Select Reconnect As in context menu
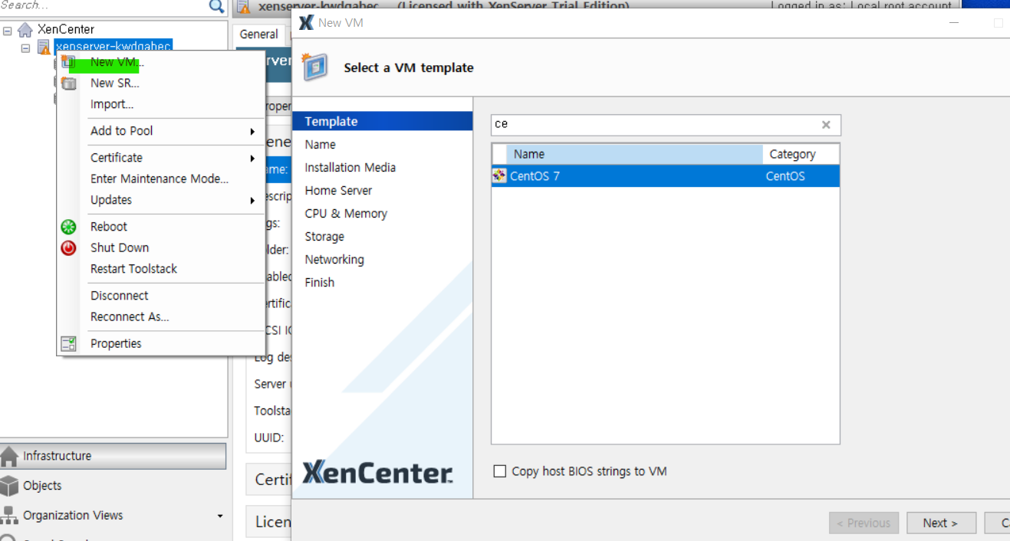Viewport: 1010px width, 541px height. click(x=130, y=316)
